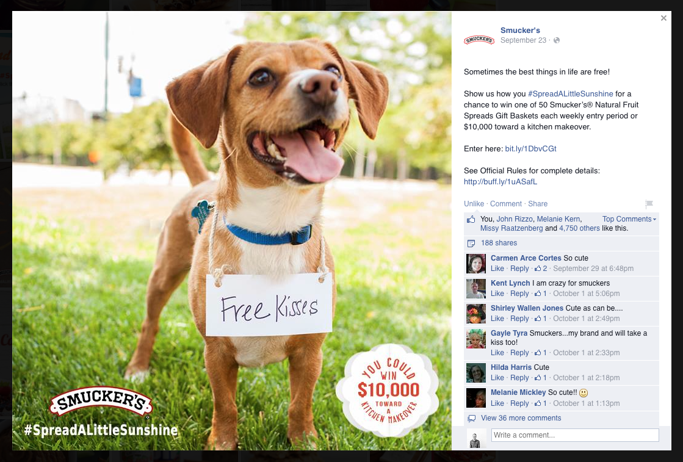Click the like count icon on Carmen's comment

click(538, 269)
